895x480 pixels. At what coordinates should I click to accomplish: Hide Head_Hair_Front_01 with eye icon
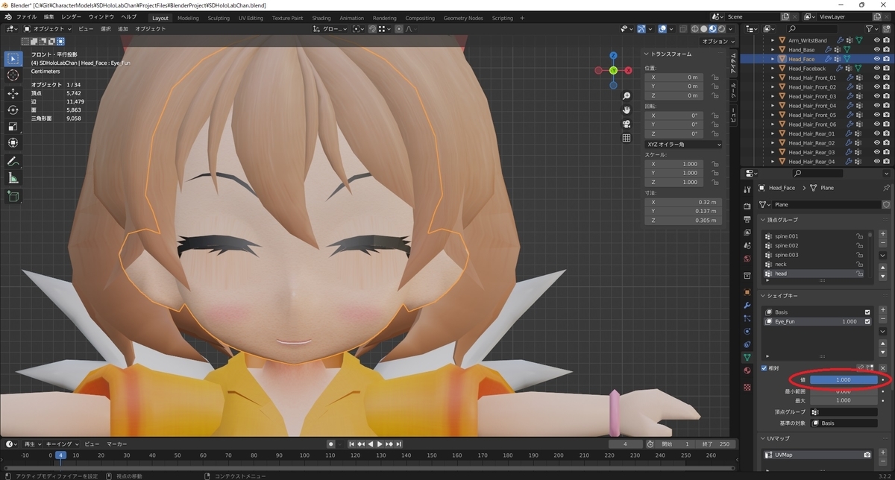(876, 78)
